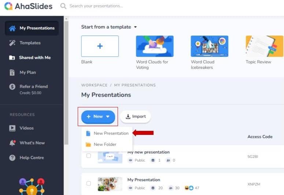Screen dimensions: 284x195
Task: Open the My Presentation food thumbnail
Action: coord(110,184)
